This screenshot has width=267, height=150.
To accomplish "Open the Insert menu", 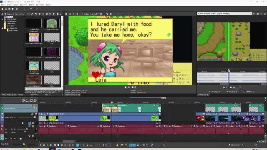I will click(x=23, y=5).
